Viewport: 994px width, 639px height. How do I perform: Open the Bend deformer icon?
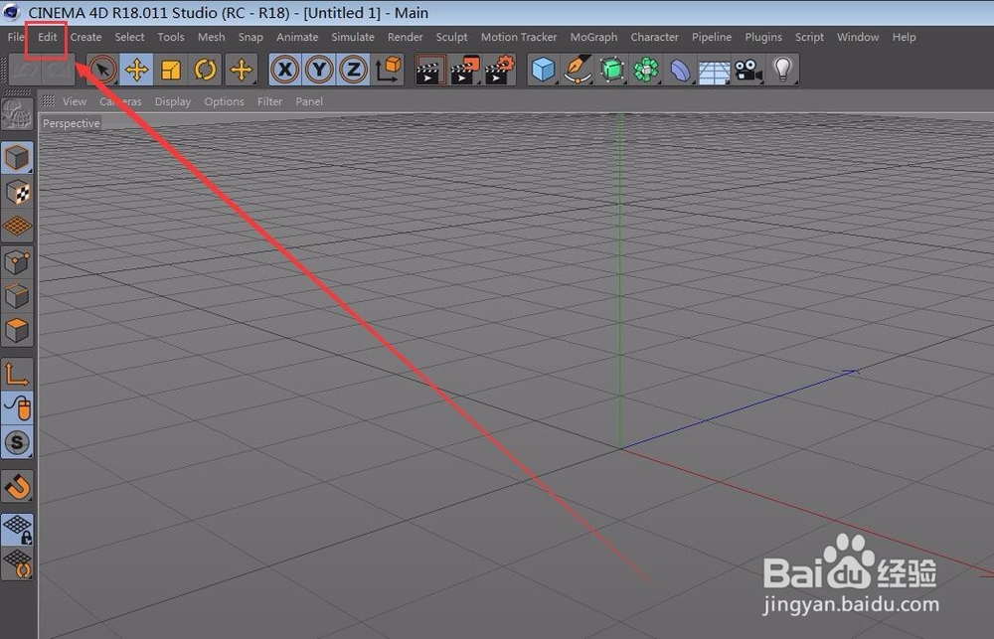[x=681, y=70]
